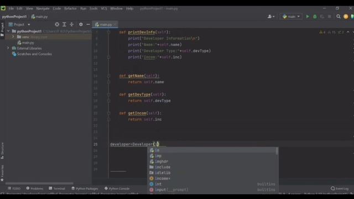Open the main run configuration dropdown
This screenshot has height=199, width=354.
(x=291, y=17)
